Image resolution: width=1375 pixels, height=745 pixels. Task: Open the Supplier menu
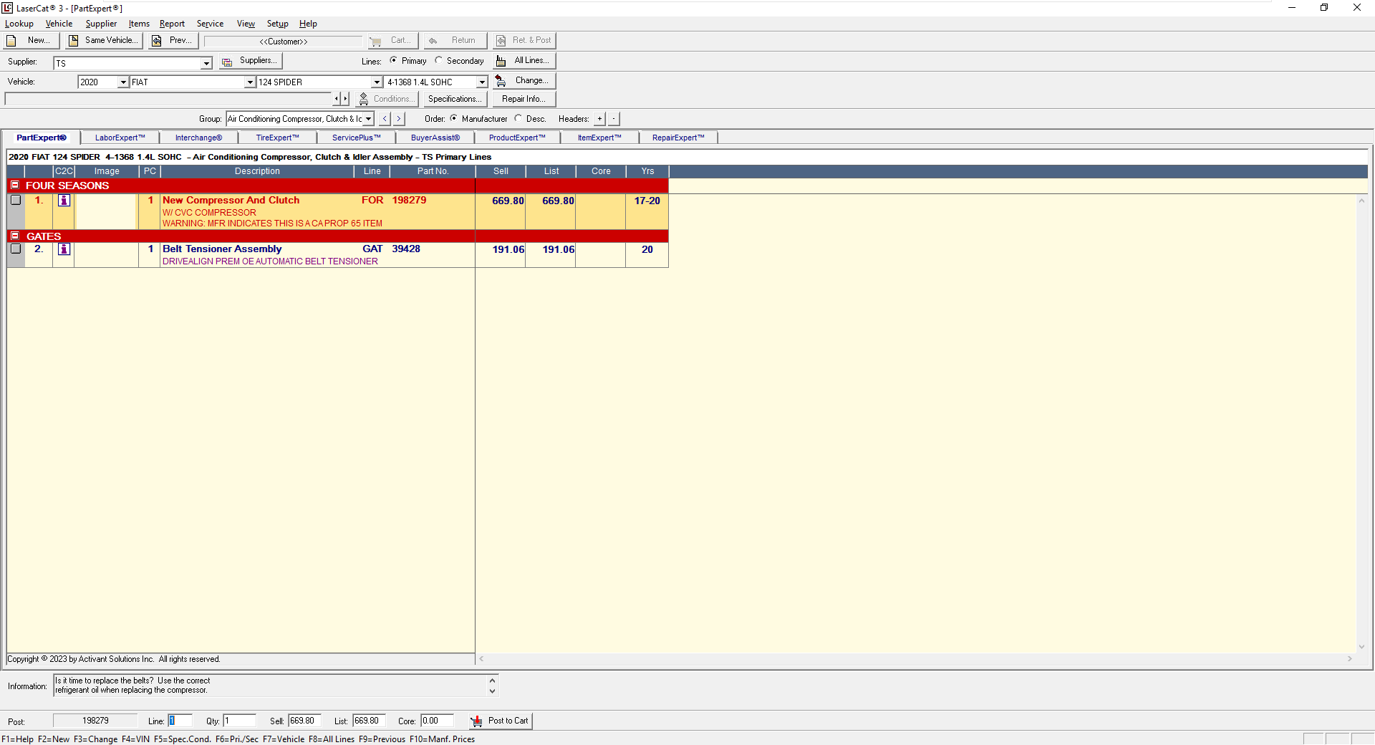coord(101,24)
